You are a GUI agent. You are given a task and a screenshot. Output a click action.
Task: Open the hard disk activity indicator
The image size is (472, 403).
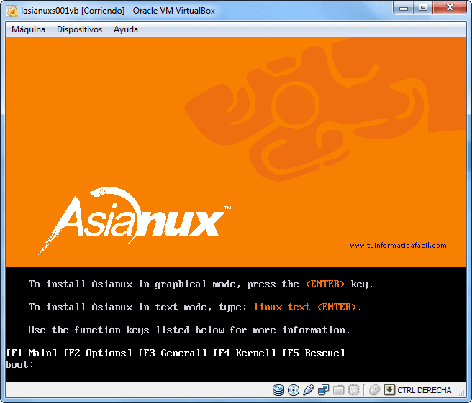point(278,390)
